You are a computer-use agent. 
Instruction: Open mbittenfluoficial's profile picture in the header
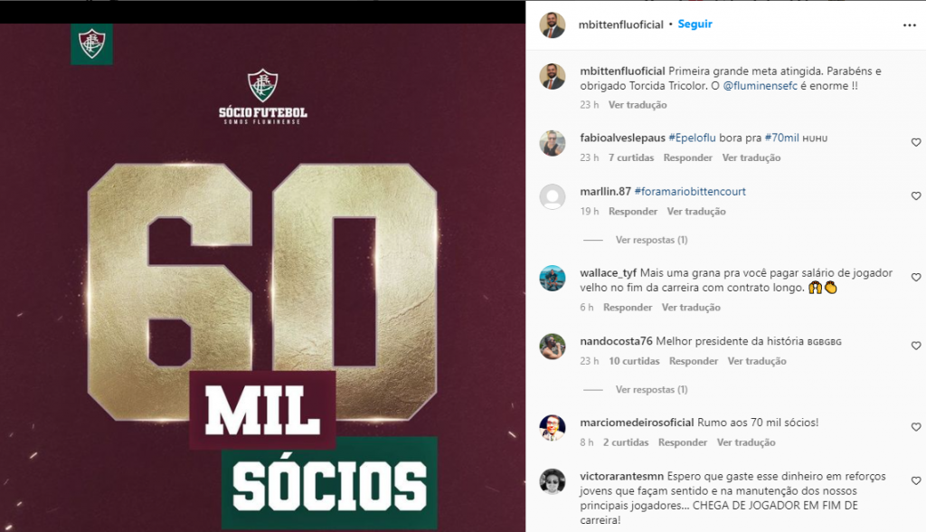coord(553,24)
